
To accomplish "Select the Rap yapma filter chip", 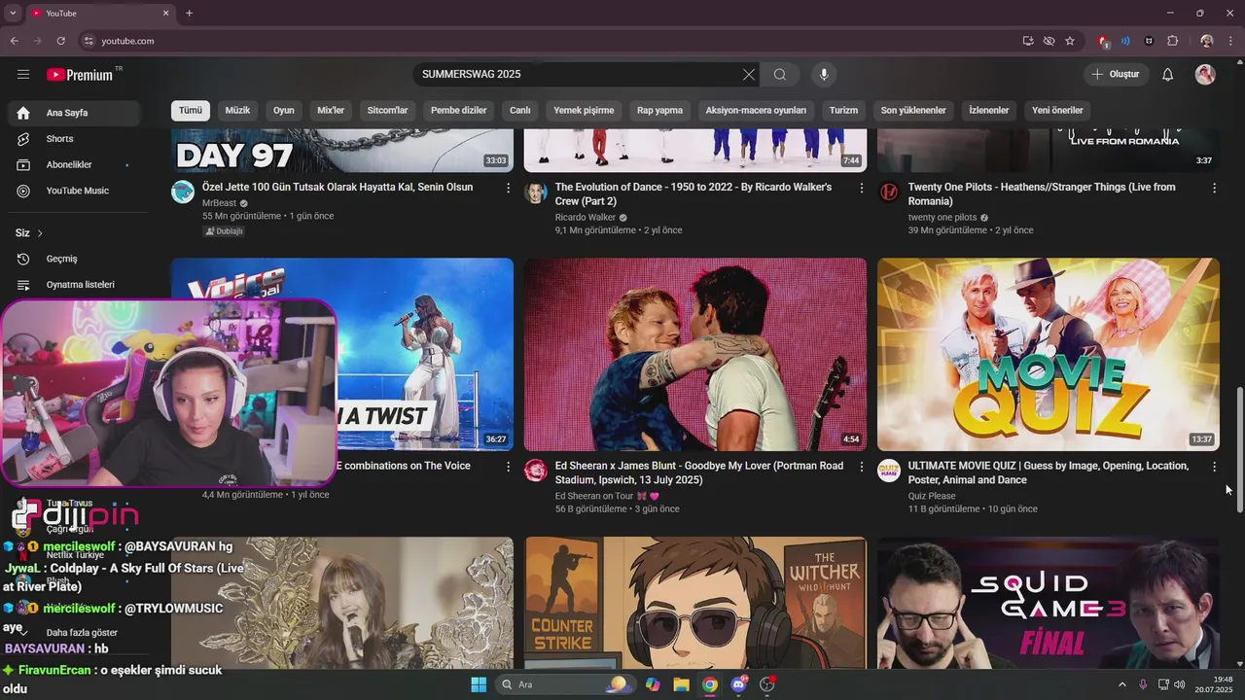I will (659, 110).
